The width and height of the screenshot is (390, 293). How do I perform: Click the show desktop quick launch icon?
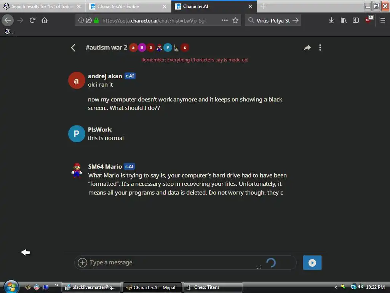46,287
